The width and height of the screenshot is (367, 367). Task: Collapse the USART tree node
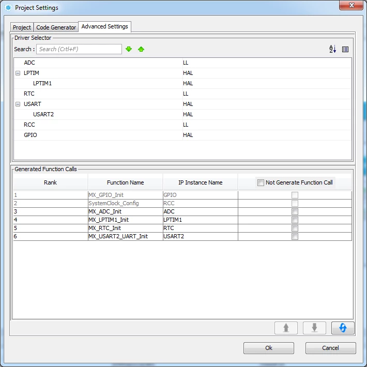coord(18,104)
